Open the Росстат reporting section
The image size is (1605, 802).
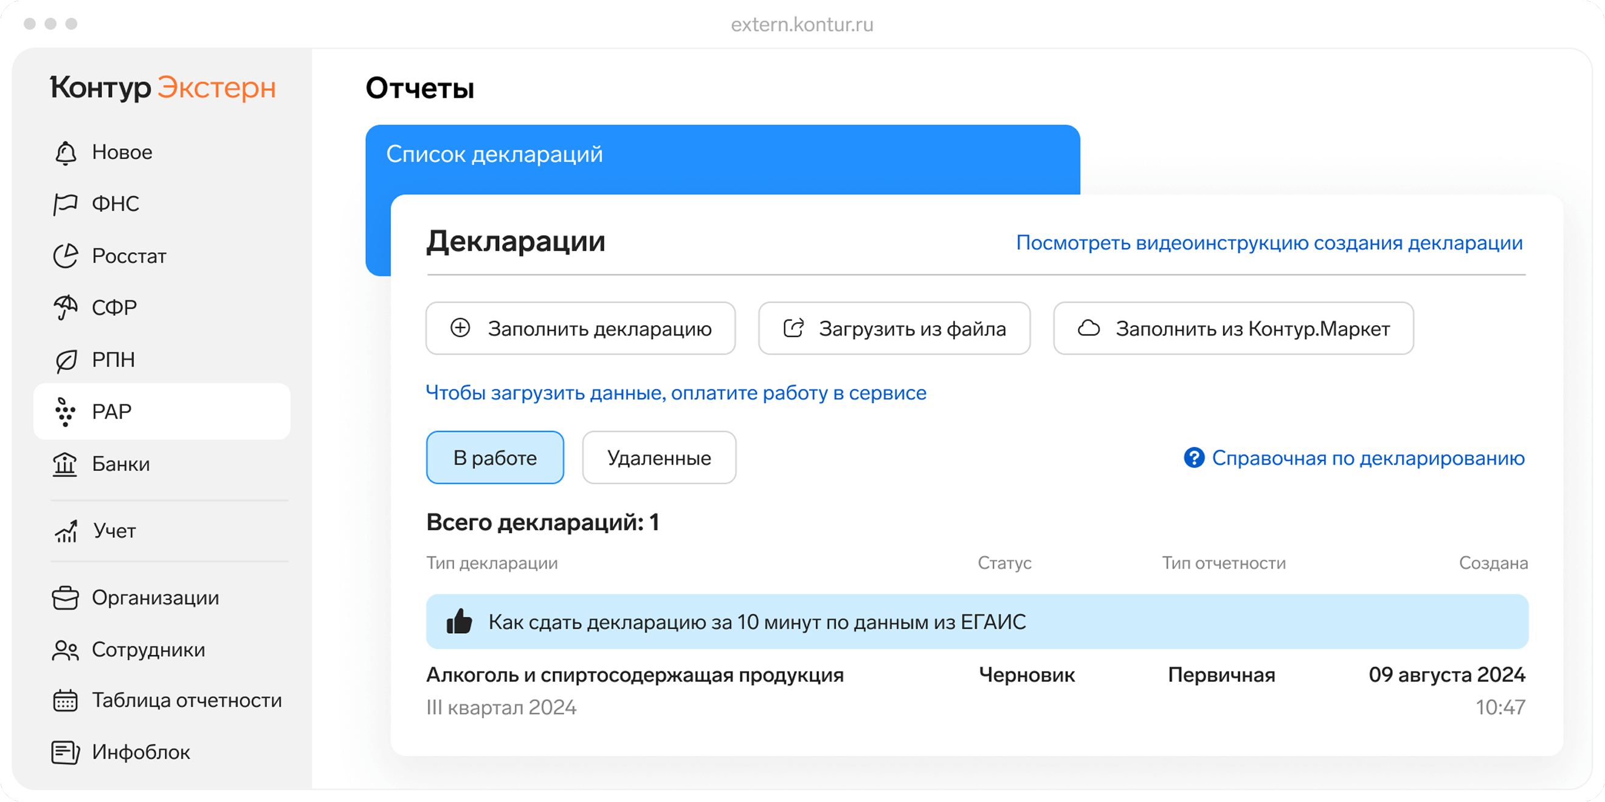click(x=129, y=256)
